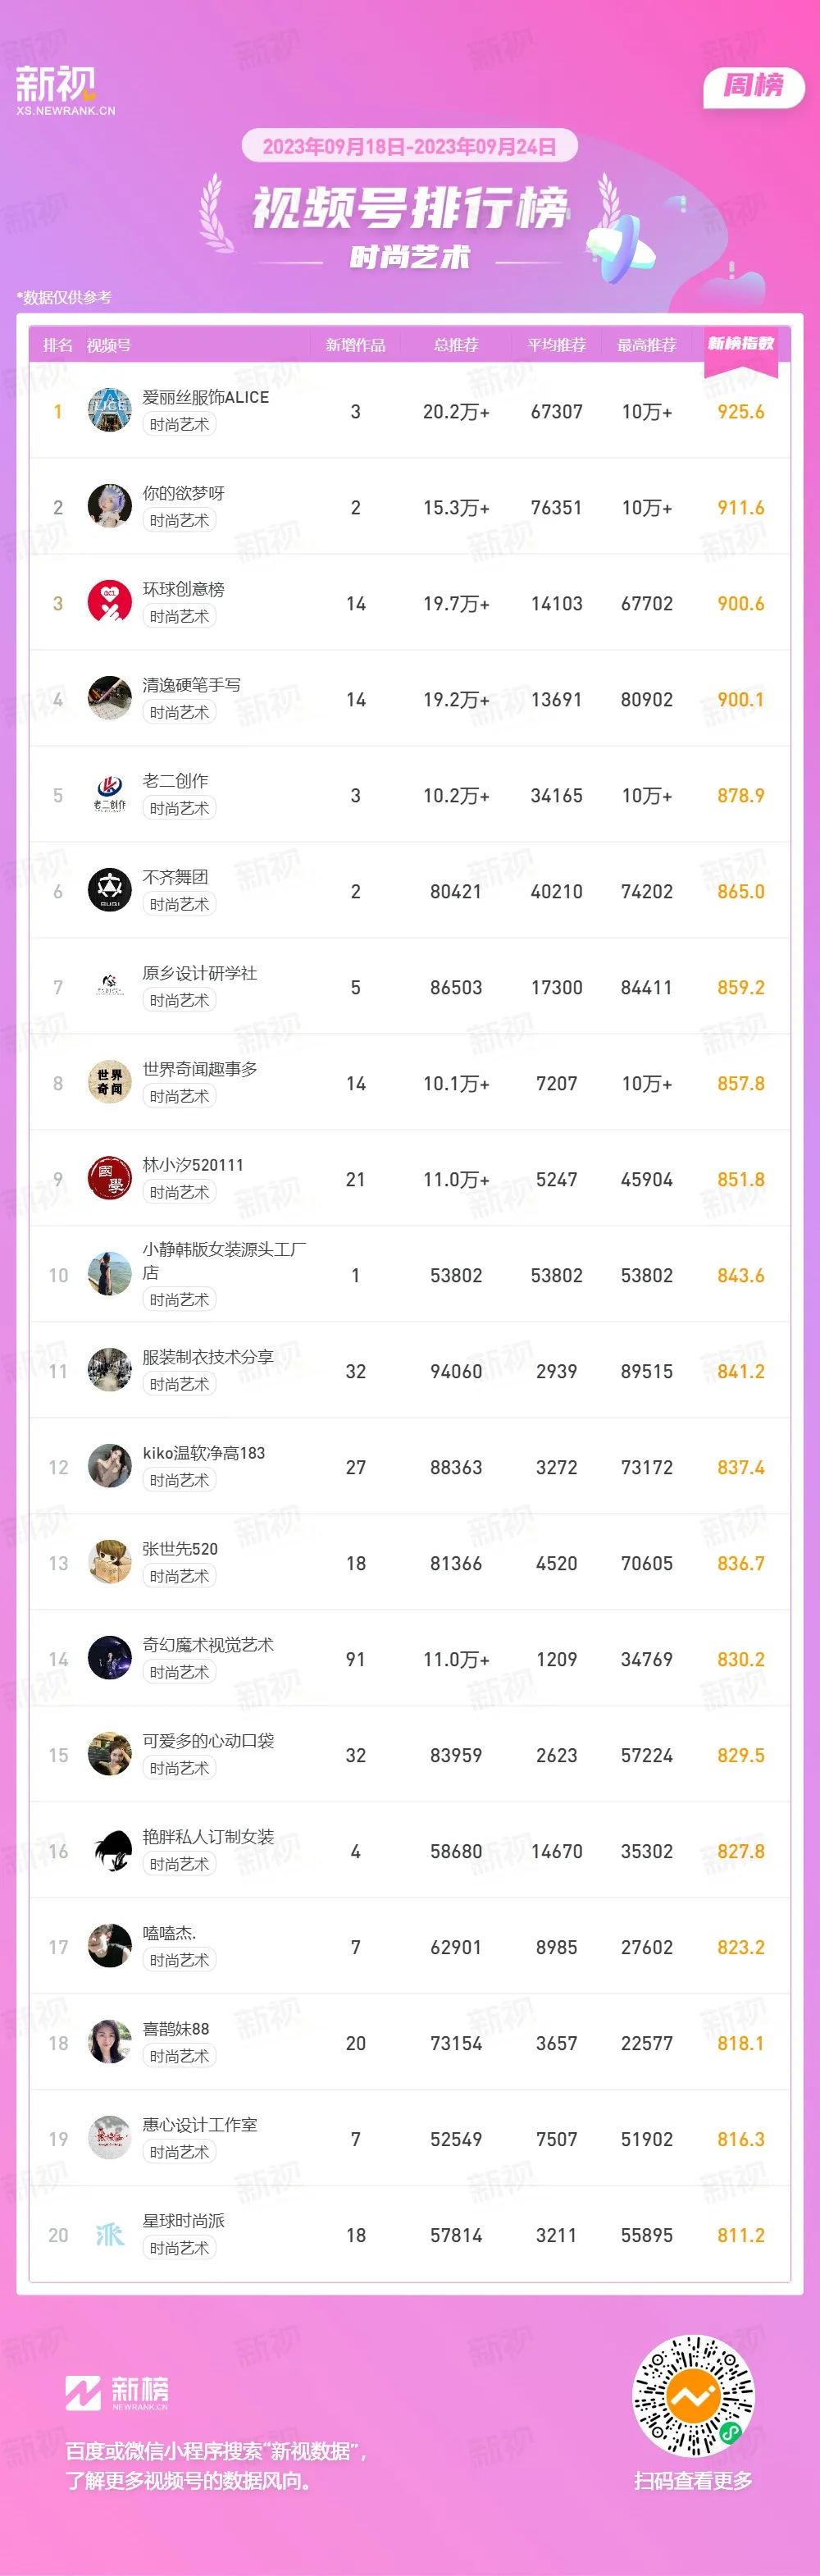Click the 新增作品 column header
Viewport: 820px width, 2576px height.
pos(356,345)
